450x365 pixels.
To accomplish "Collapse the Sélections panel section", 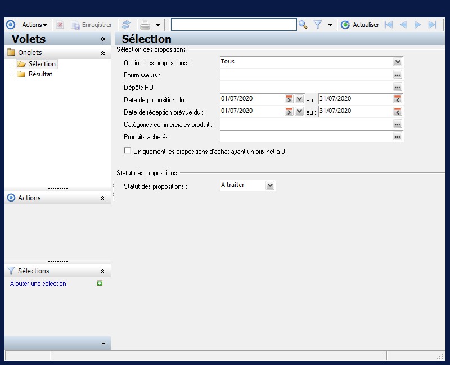I will 102,271.
